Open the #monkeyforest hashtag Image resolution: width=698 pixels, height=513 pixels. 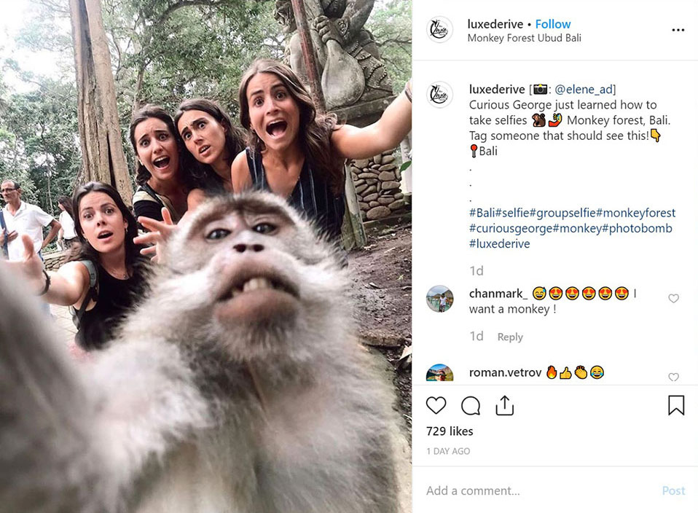tap(638, 213)
